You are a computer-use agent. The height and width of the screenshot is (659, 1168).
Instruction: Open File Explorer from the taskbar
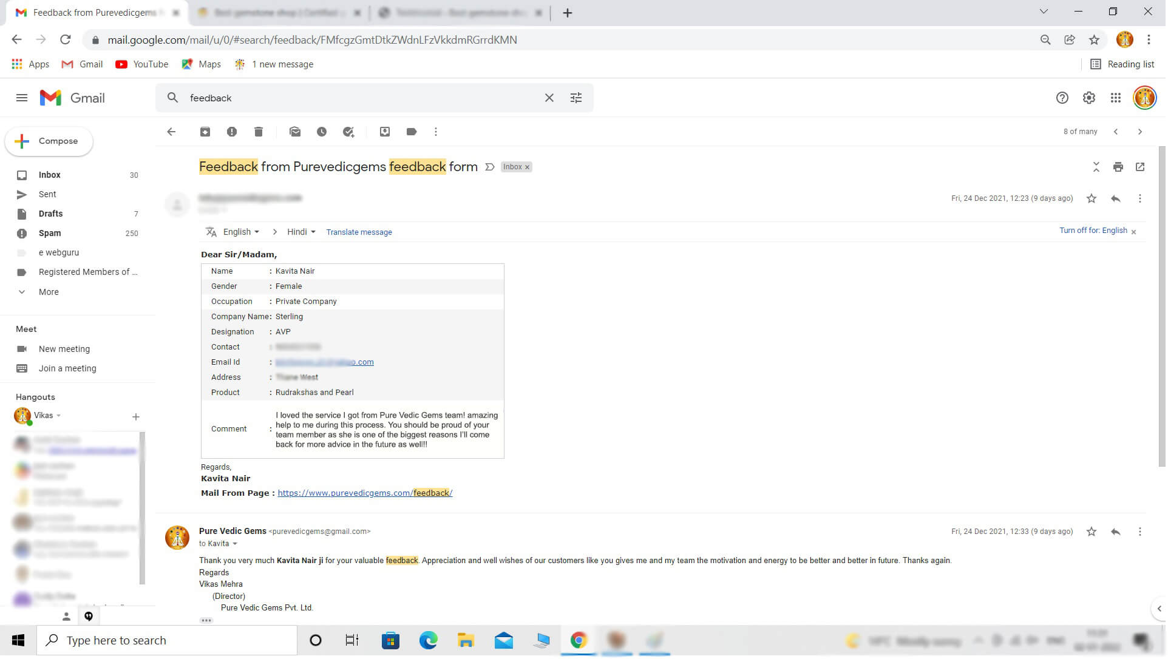(x=466, y=641)
